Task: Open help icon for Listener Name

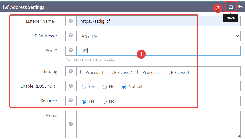Action: [x=71, y=21]
